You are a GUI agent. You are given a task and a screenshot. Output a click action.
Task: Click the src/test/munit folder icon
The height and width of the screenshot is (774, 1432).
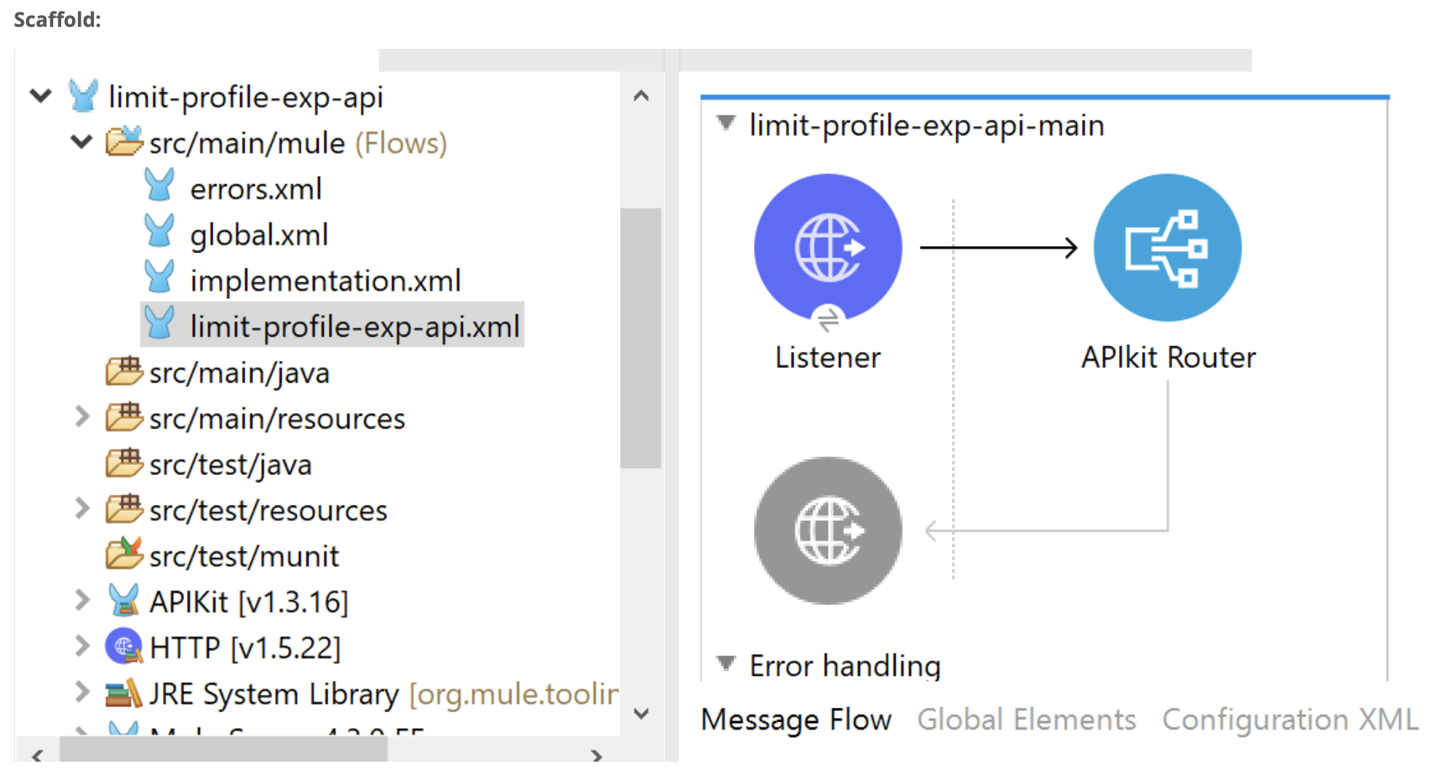coord(124,554)
